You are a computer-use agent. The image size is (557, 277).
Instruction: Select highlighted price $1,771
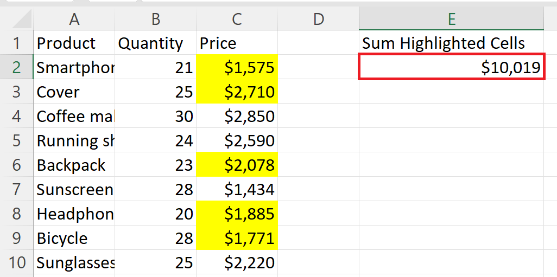click(x=237, y=239)
